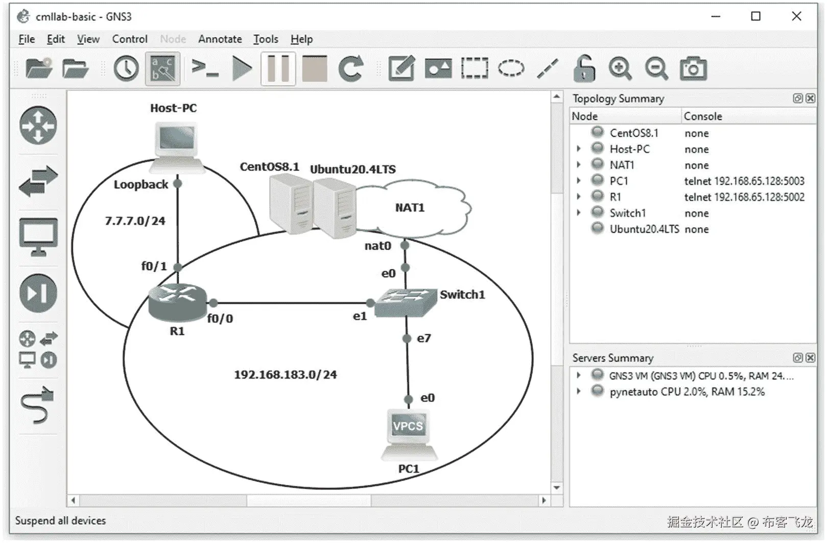Unlock all items with the padlock icon

point(584,68)
